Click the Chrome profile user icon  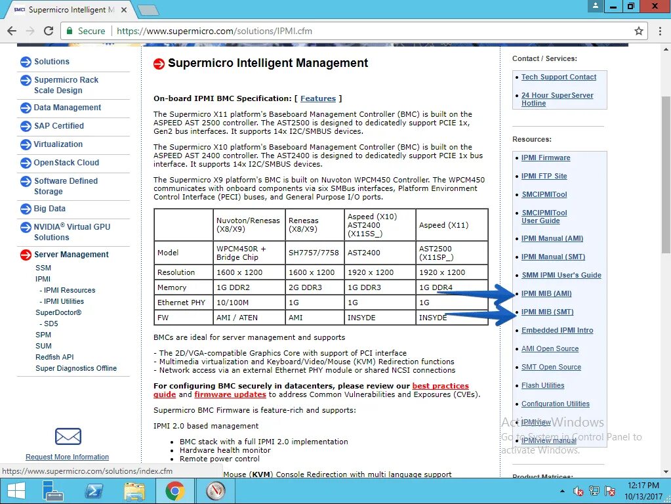596,5
